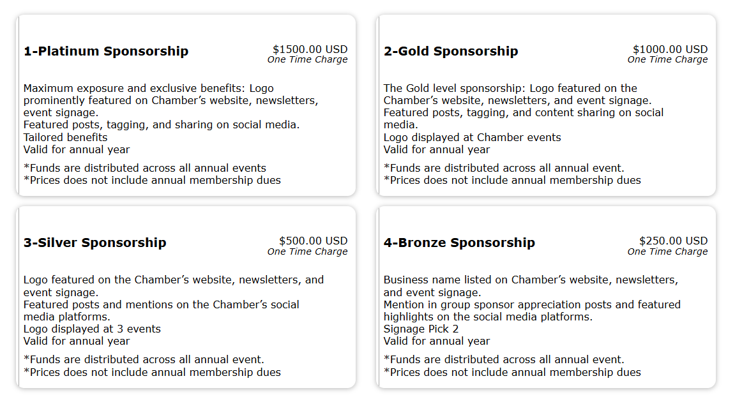735x397 pixels.
Task: Click 'The Gold level sponsorship' description text
Action: coord(455,88)
